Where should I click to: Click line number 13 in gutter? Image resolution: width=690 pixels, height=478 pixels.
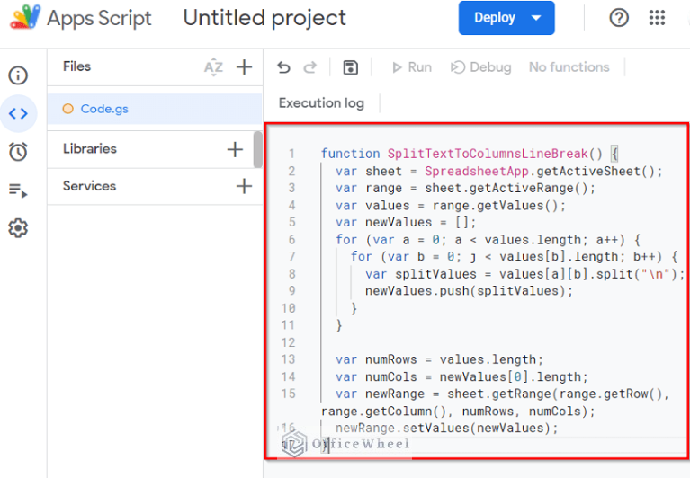pyautogui.click(x=288, y=359)
